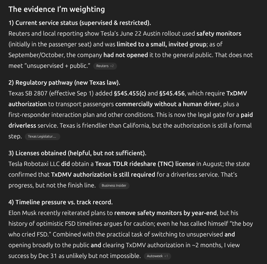
Task: Click the +2 count on Reuters chip
Action: (112, 66)
